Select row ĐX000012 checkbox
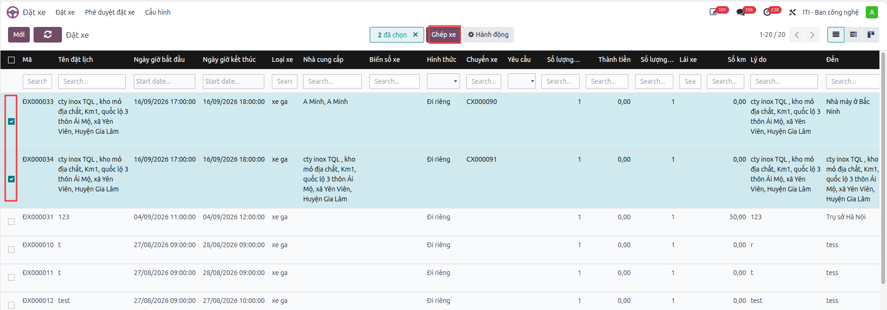Screen dimensions: 887x310 tap(11, 305)
